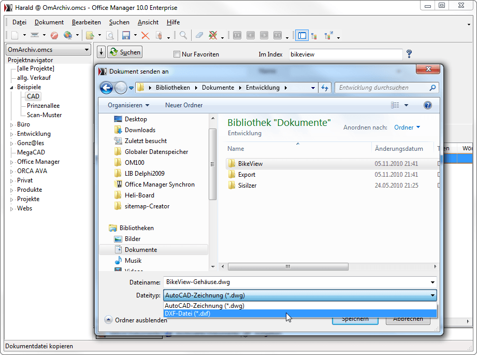Click the small tree structure toolbar icon

coord(314,36)
